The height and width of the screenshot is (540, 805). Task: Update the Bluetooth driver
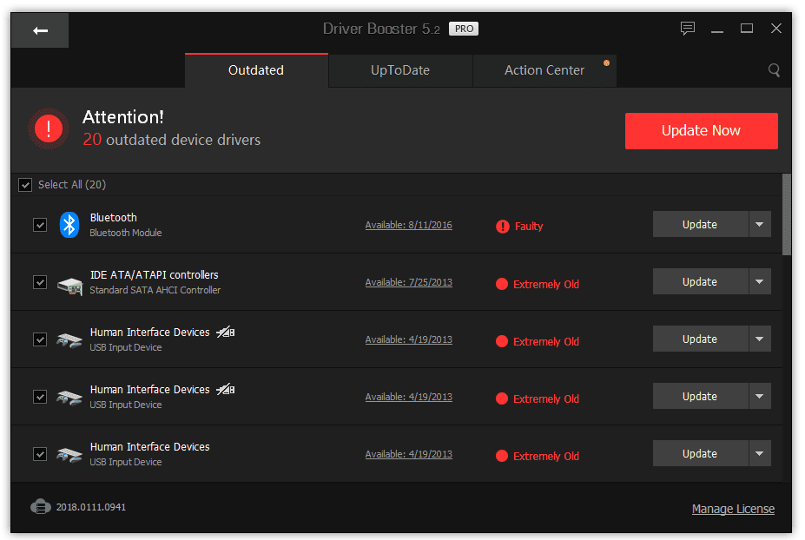(700, 224)
